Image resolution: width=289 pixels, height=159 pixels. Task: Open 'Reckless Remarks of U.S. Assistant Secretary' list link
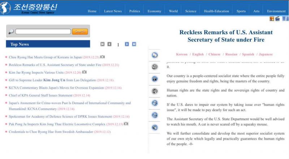pyautogui.click(x=55, y=65)
